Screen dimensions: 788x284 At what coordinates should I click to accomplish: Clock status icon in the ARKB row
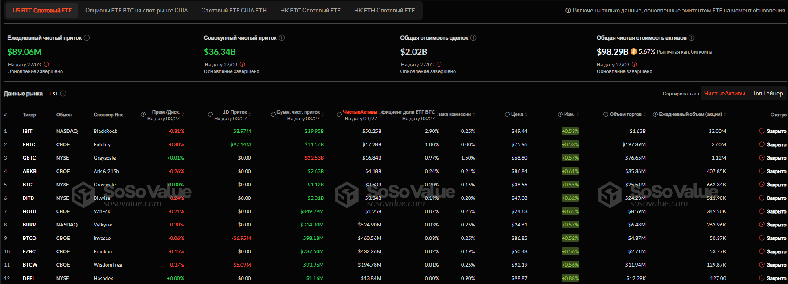click(x=762, y=171)
